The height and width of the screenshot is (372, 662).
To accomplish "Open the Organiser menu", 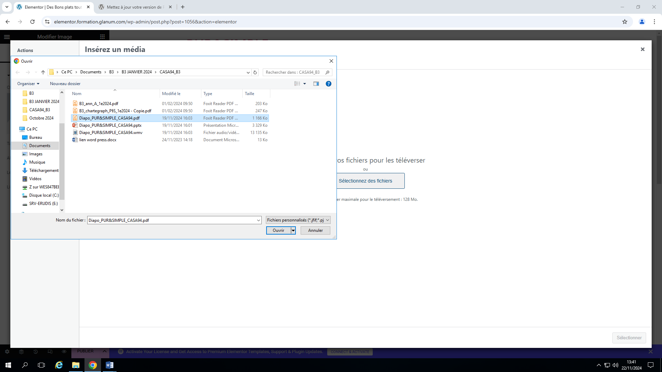I will click(x=28, y=84).
